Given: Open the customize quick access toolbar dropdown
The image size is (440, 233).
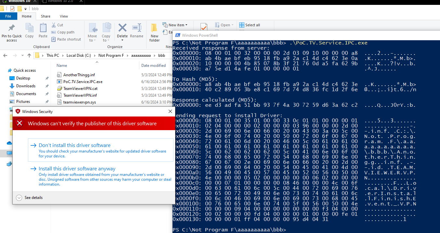Looking at the screenshot, I should (25, 9).
